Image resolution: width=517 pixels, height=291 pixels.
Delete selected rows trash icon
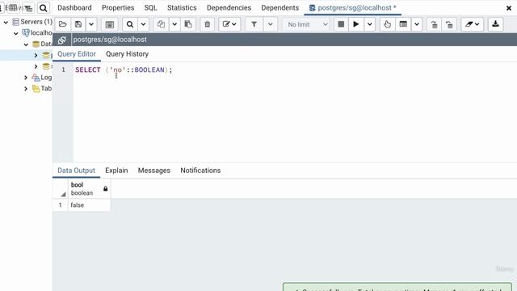click(208, 24)
